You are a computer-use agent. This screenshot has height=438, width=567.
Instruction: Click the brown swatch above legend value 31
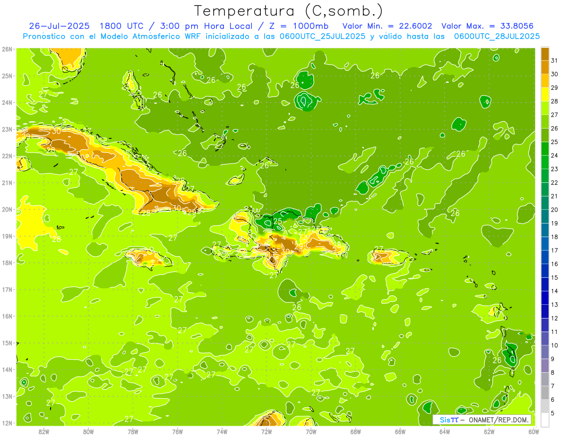click(x=545, y=54)
